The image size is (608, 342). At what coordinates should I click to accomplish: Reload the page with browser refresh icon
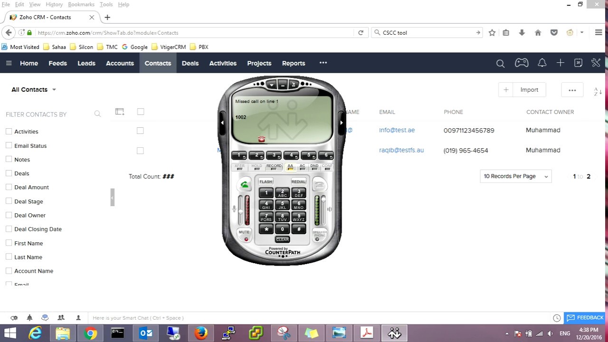(x=361, y=33)
